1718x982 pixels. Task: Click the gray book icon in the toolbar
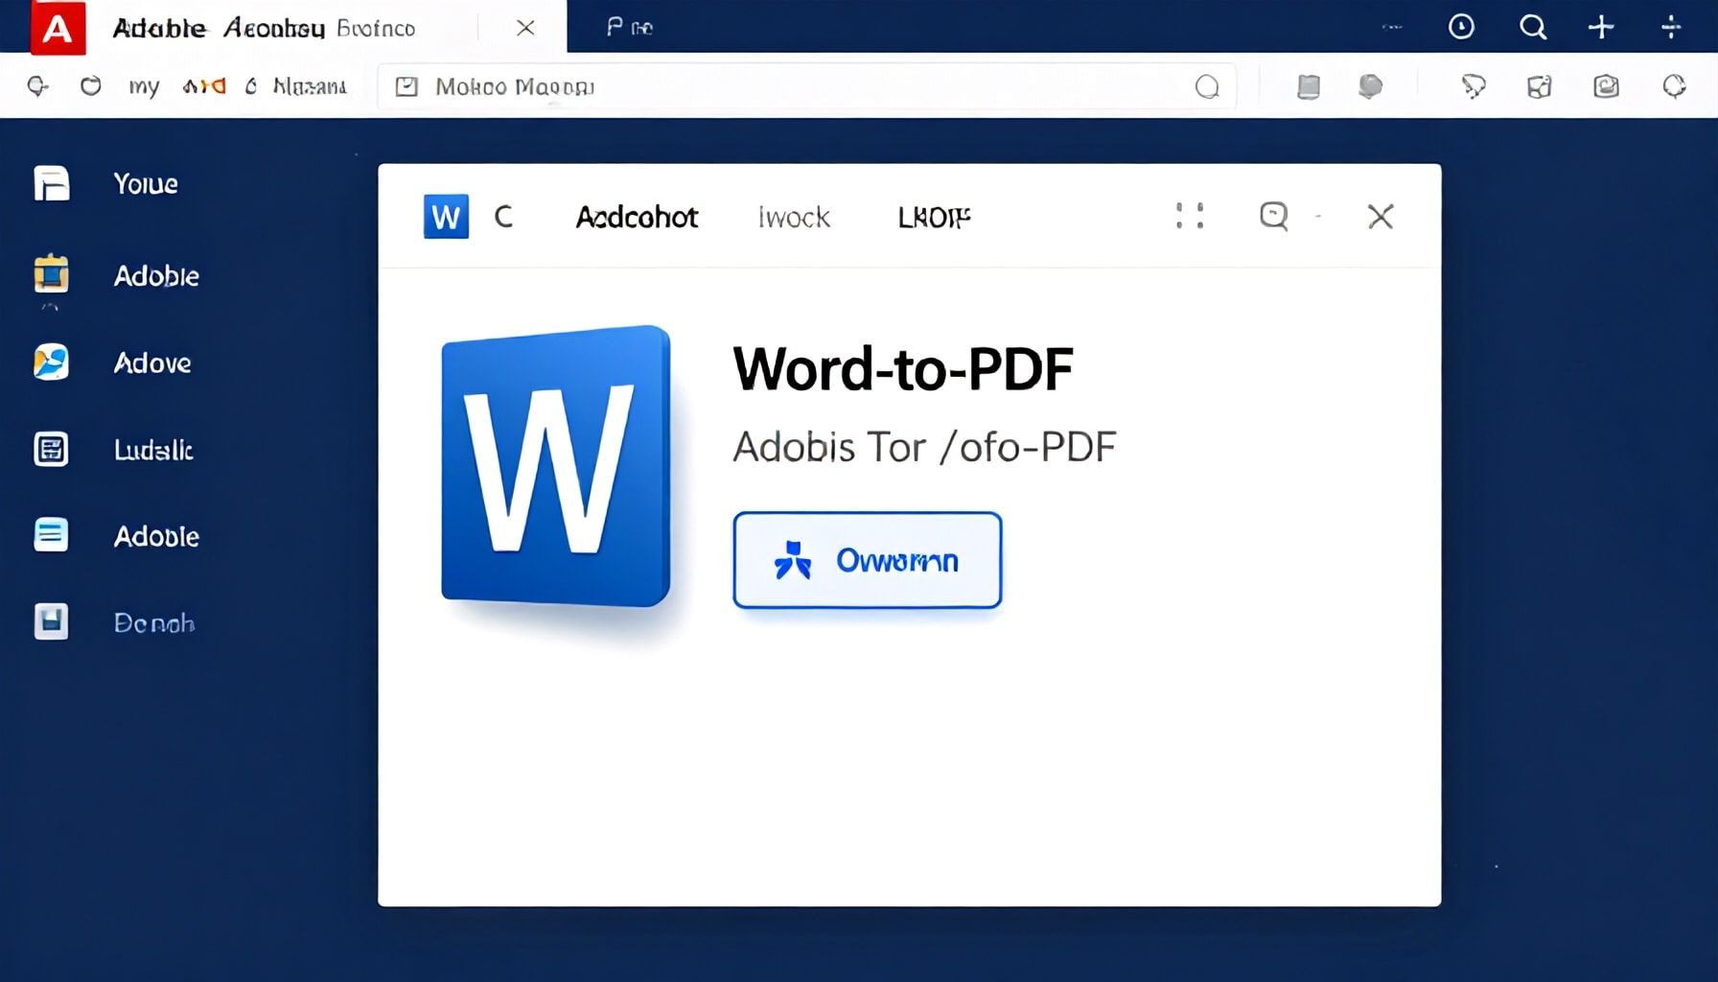click(1309, 87)
